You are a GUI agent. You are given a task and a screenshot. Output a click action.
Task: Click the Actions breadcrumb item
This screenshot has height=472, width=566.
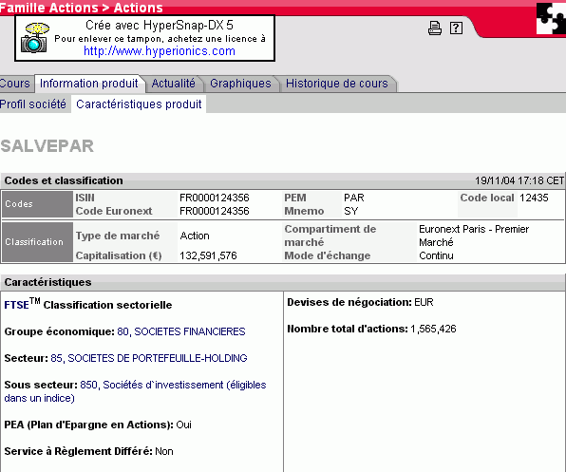point(139,8)
